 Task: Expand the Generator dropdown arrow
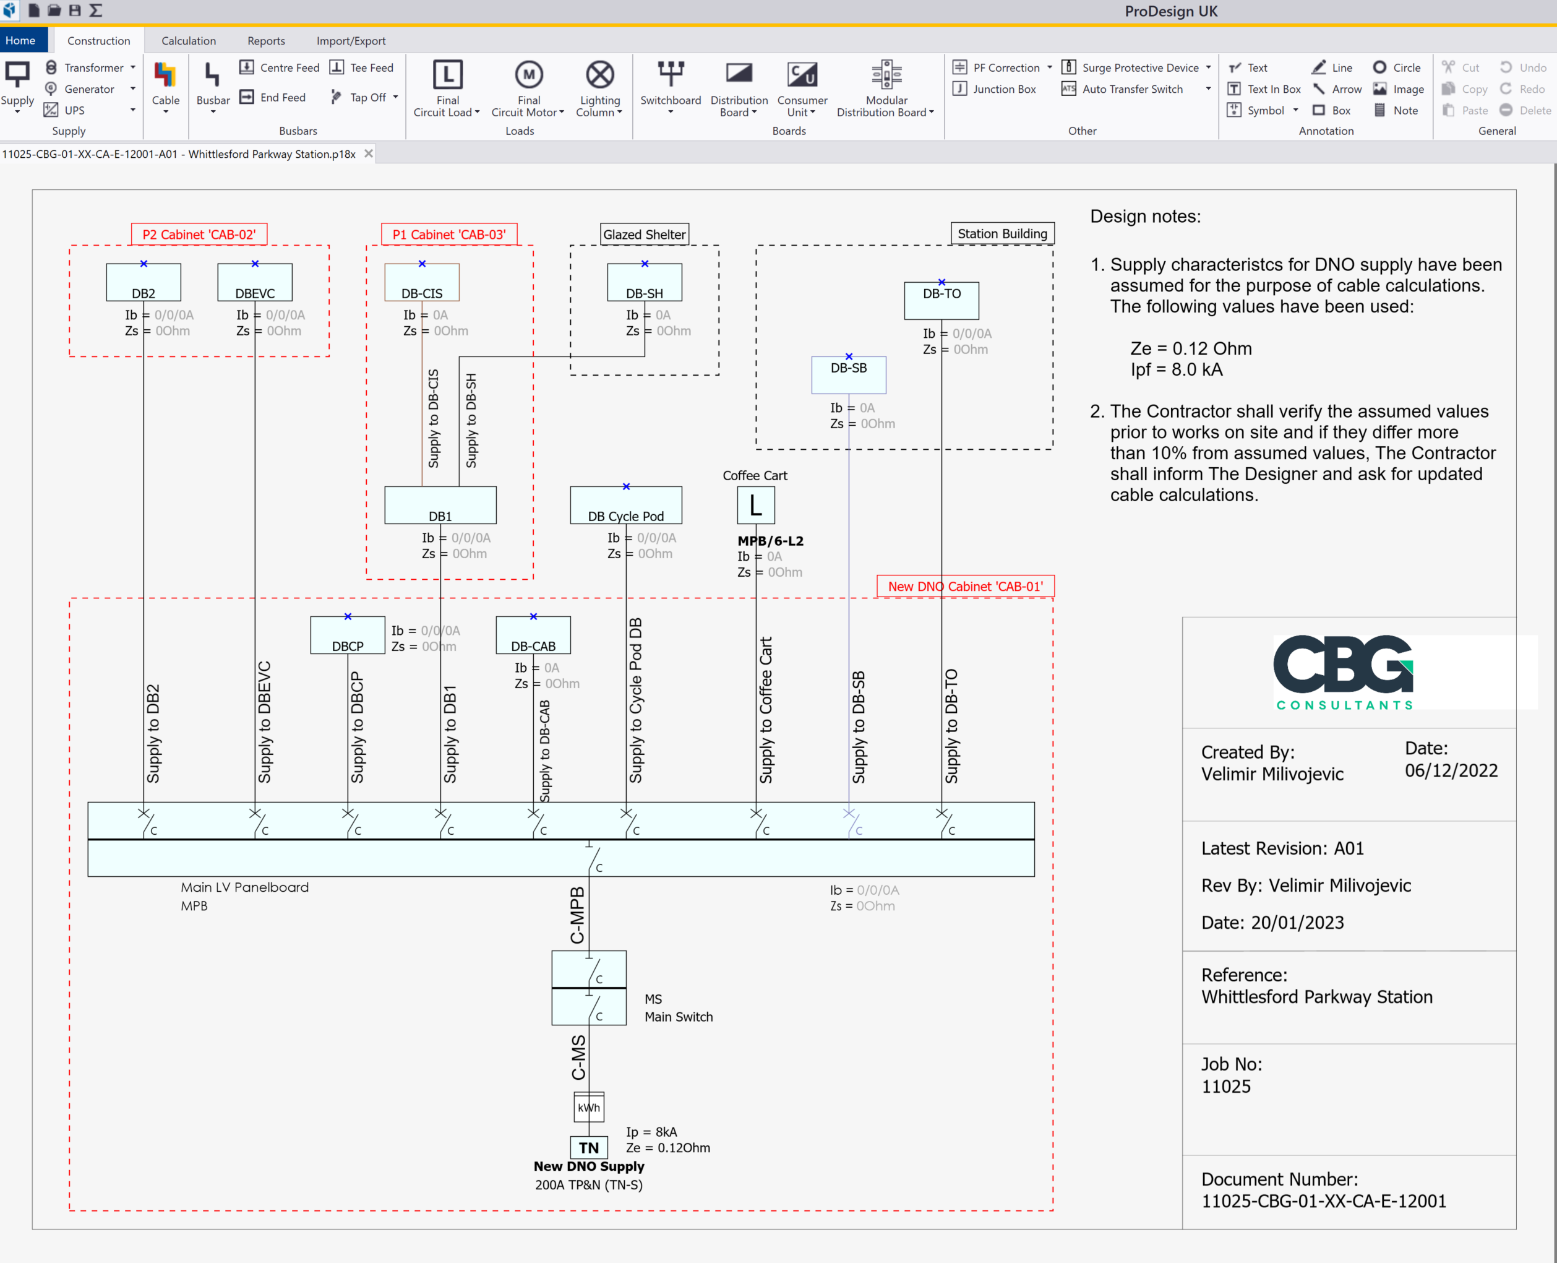pos(133,88)
